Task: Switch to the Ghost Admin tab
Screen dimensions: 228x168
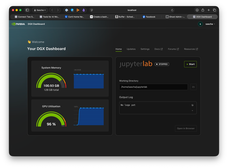Action: point(175,17)
